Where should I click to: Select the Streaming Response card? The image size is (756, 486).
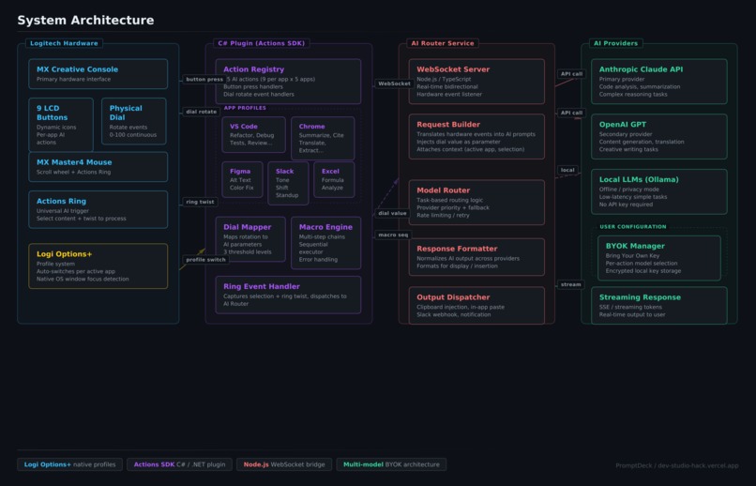(659, 306)
